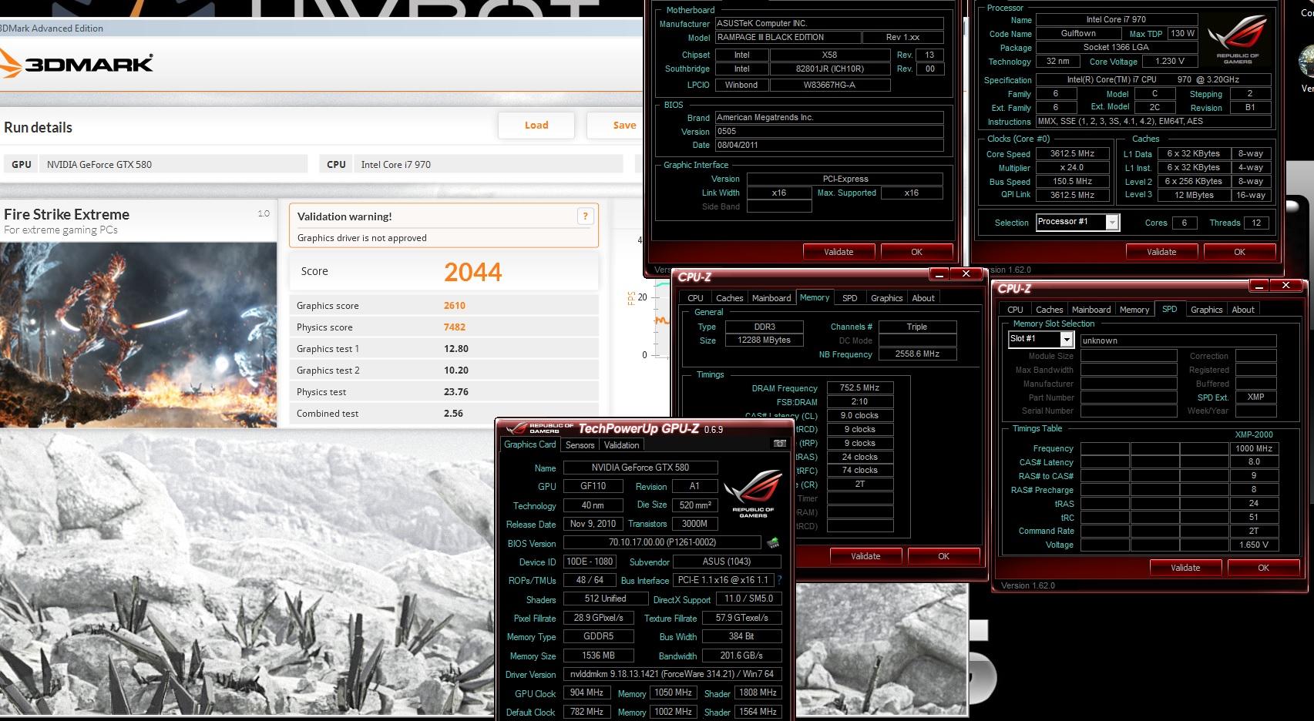Open the Memory tab in the CPU-Z SPD window

pyautogui.click(x=1134, y=310)
